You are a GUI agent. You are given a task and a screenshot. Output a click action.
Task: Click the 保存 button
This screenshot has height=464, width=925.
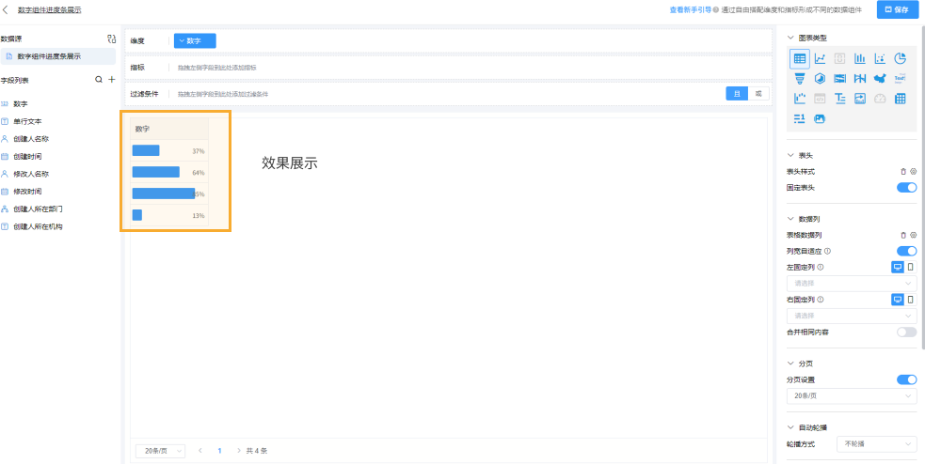pos(898,10)
